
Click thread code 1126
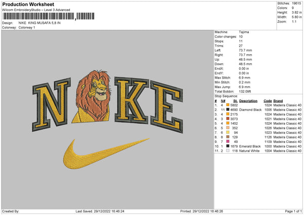[268, 137]
